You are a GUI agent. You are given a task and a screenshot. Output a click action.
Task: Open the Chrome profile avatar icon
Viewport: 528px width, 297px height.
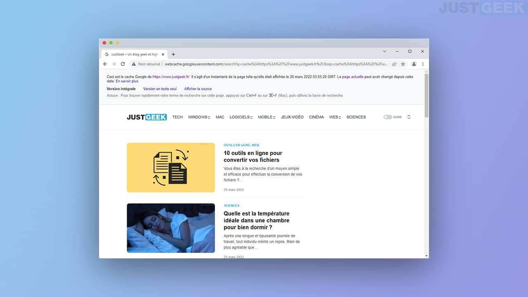pyautogui.click(x=414, y=64)
